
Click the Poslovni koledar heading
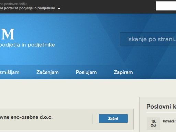tap(161, 107)
